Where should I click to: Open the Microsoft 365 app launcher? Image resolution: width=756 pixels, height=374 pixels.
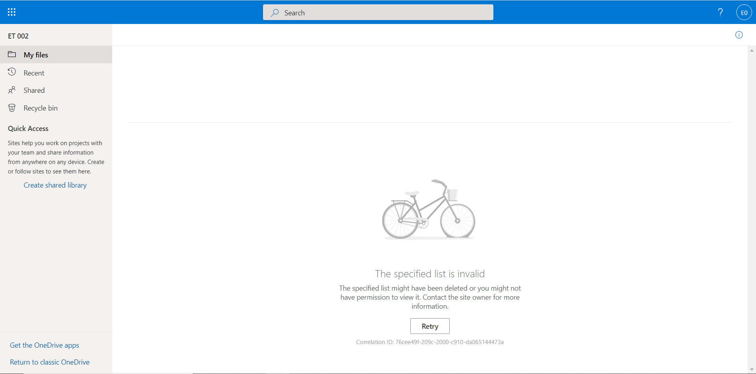[12, 12]
